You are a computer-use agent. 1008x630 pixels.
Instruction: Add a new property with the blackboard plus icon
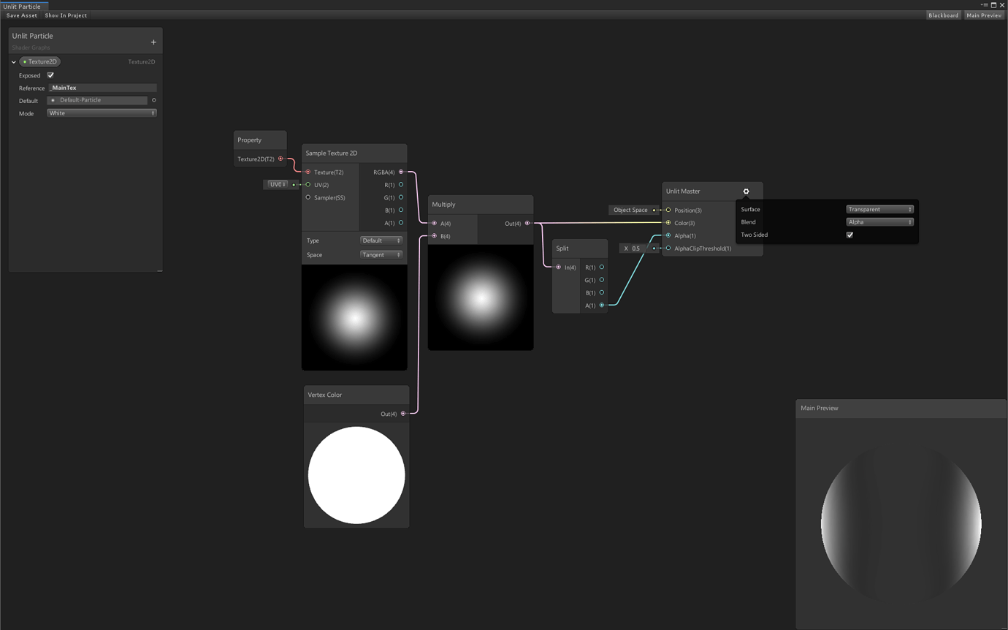click(153, 42)
